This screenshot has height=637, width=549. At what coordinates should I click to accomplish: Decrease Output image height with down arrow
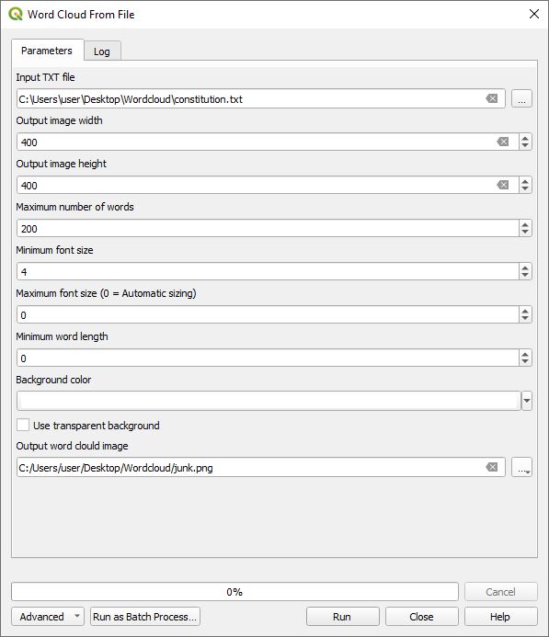click(x=525, y=189)
